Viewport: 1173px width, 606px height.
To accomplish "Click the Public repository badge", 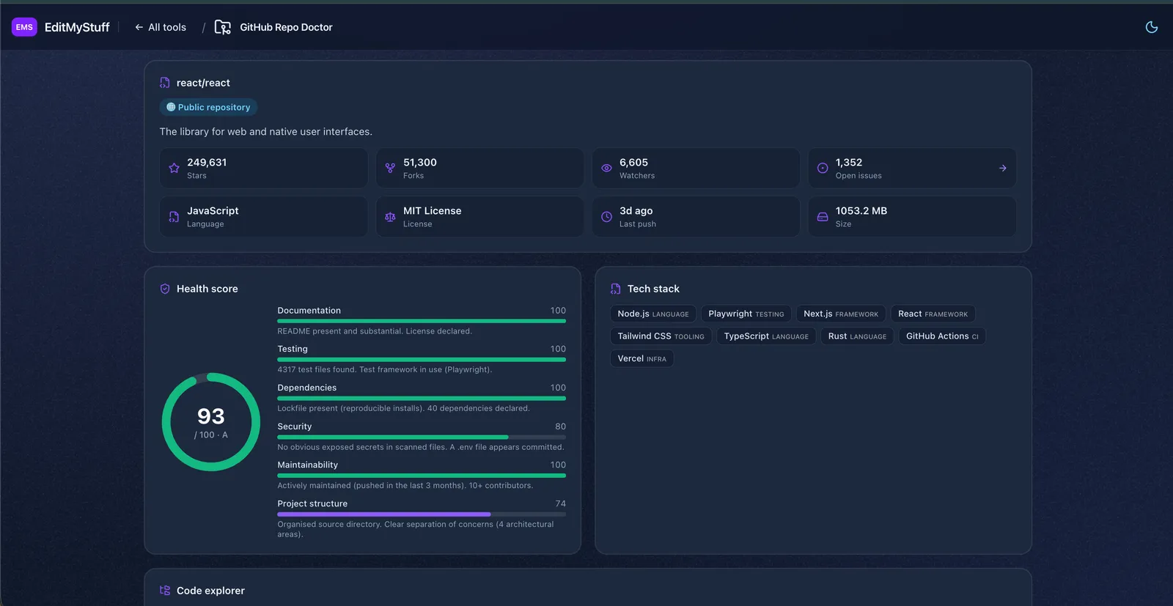I will coord(208,107).
